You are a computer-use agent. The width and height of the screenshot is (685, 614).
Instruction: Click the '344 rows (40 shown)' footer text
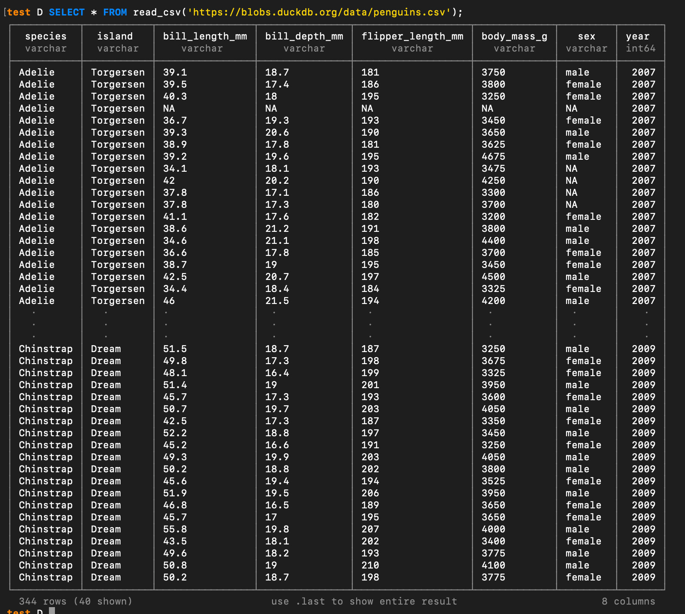click(76, 601)
